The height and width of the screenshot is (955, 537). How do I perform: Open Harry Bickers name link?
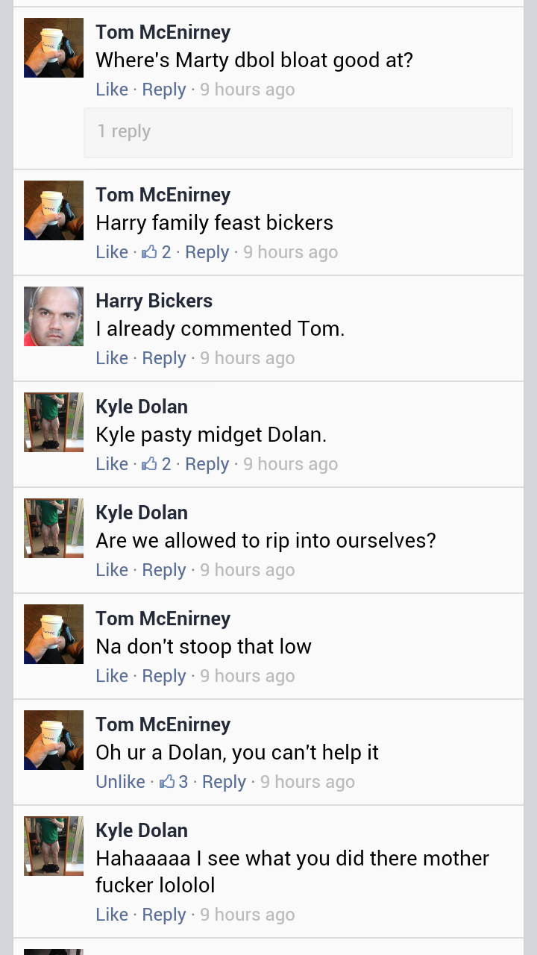154,301
